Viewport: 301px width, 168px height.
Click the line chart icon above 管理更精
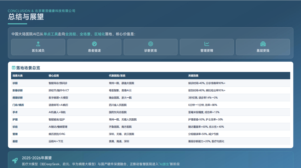click(207, 44)
